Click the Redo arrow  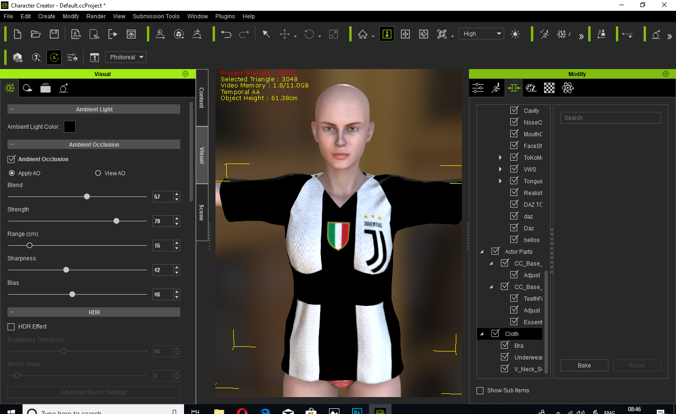(x=244, y=34)
